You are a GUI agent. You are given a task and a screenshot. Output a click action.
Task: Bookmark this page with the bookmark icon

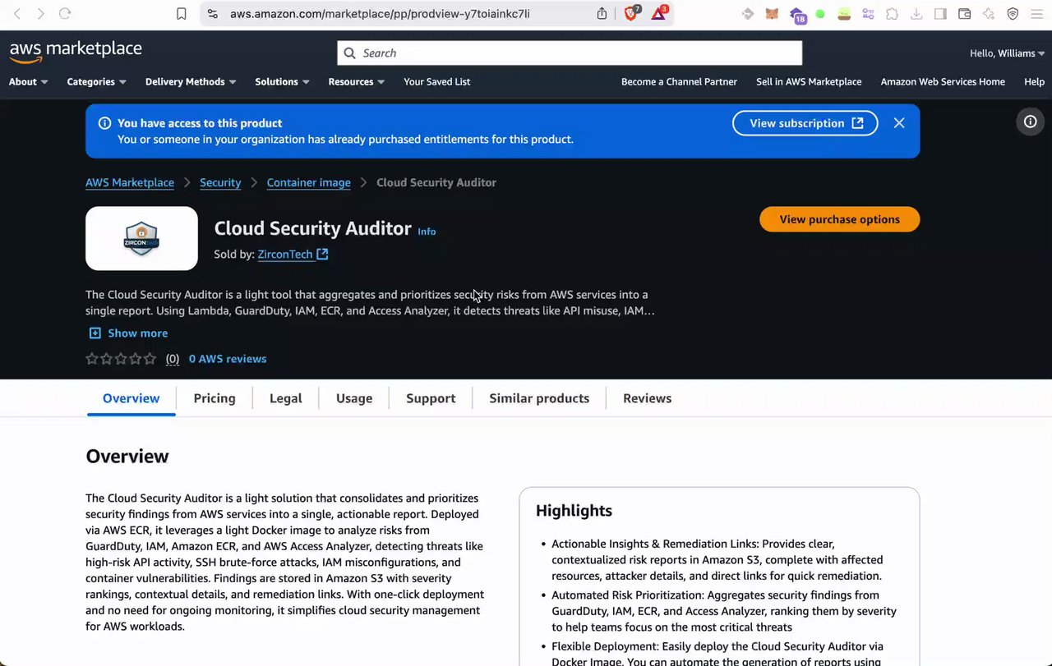click(182, 13)
